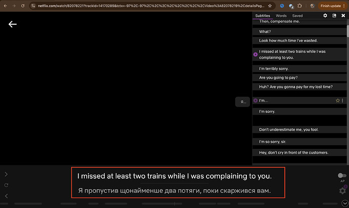Image resolution: width=349 pixels, height=208 pixels.
Task: Switch to the Saved tab
Action: tap(297, 16)
